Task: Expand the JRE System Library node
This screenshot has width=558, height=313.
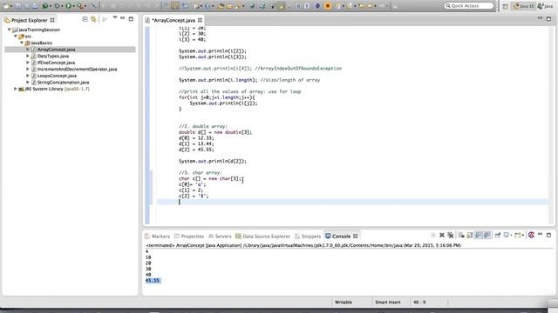Action: [x=16, y=89]
